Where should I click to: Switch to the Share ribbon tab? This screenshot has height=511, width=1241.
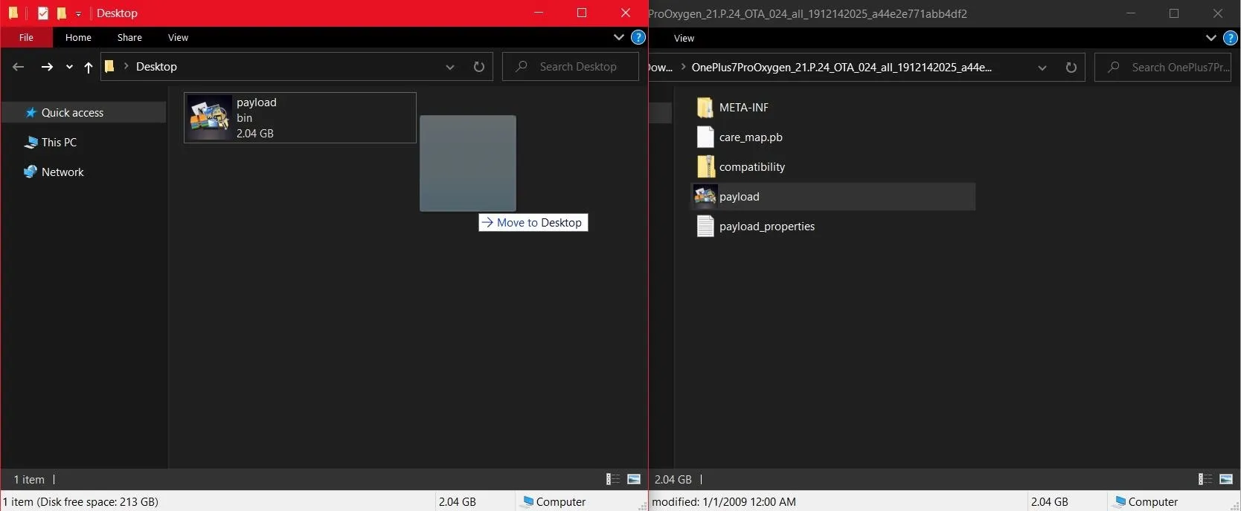(129, 38)
